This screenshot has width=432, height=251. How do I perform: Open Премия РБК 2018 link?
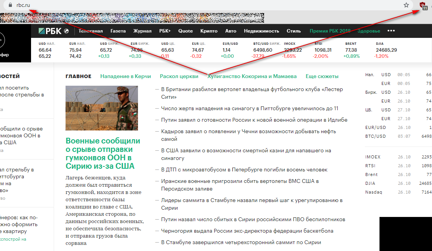click(330, 31)
